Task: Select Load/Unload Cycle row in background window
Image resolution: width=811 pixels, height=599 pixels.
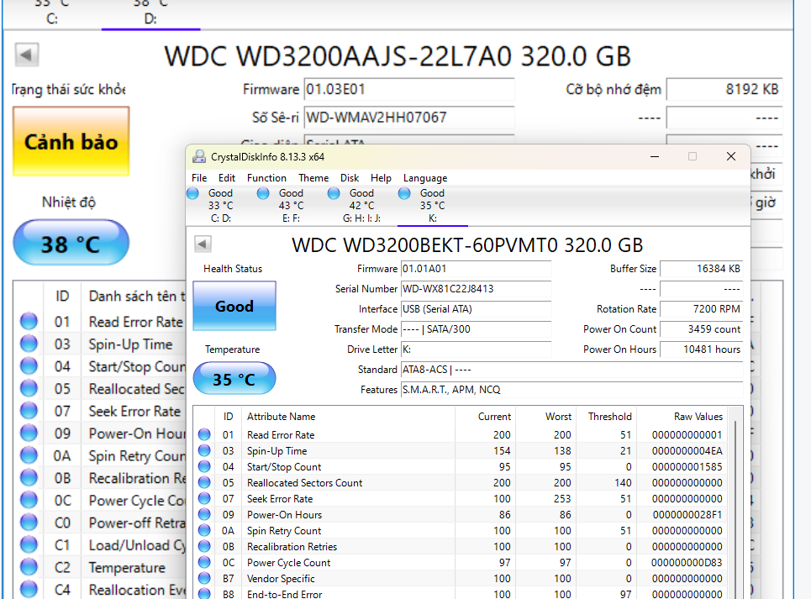Action: 101,544
